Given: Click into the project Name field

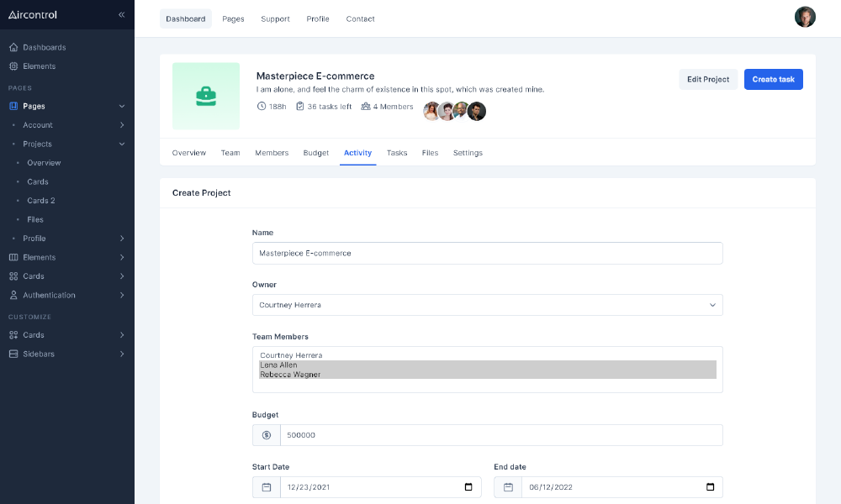Looking at the screenshot, I should pyautogui.click(x=487, y=253).
